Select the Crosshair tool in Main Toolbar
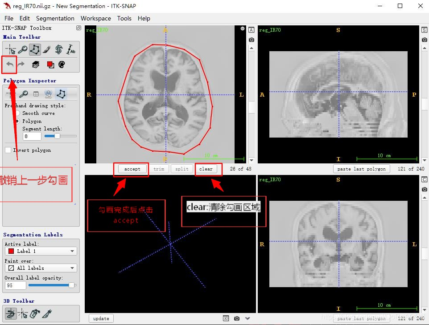This screenshot has height=325, width=429. point(10,50)
